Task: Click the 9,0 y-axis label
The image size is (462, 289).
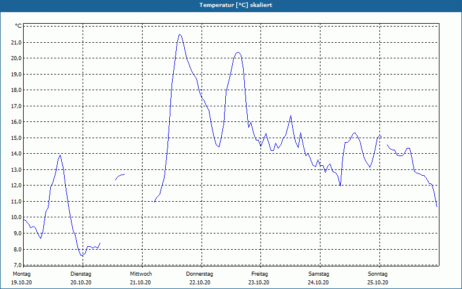Action: pos(17,234)
